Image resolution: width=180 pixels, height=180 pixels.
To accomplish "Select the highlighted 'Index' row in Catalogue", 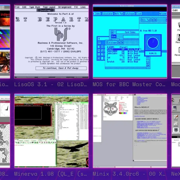I will coord(123,49).
